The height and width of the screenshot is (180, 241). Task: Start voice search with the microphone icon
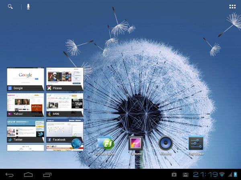pyautogui.click(x=28, y=6)
